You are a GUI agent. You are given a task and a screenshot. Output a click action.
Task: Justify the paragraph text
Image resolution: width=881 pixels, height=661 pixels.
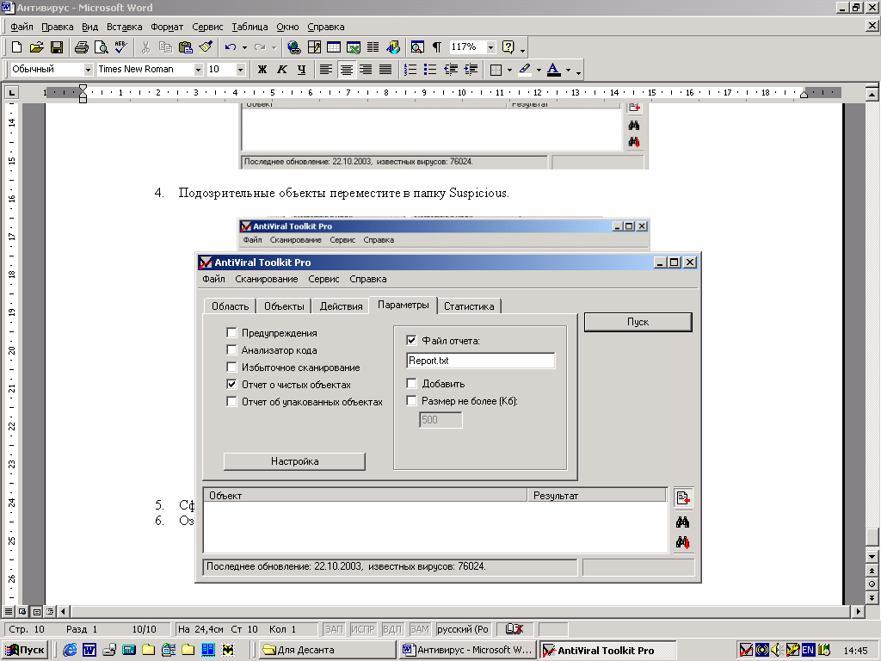point(385,69)
